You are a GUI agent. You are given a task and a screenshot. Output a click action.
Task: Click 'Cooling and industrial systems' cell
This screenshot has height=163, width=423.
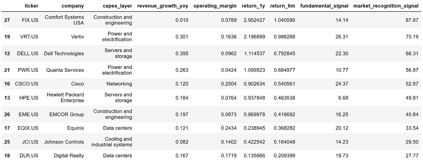112,142
